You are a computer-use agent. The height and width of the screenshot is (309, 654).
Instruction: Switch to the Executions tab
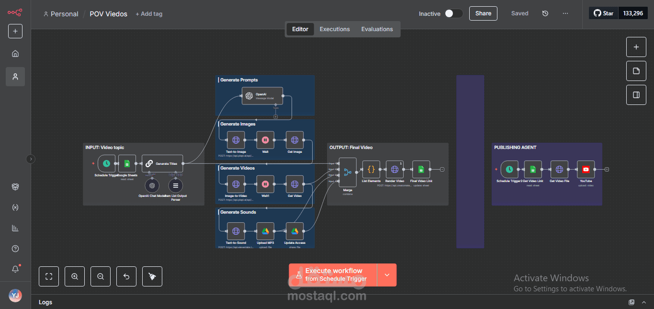[335, 29]
